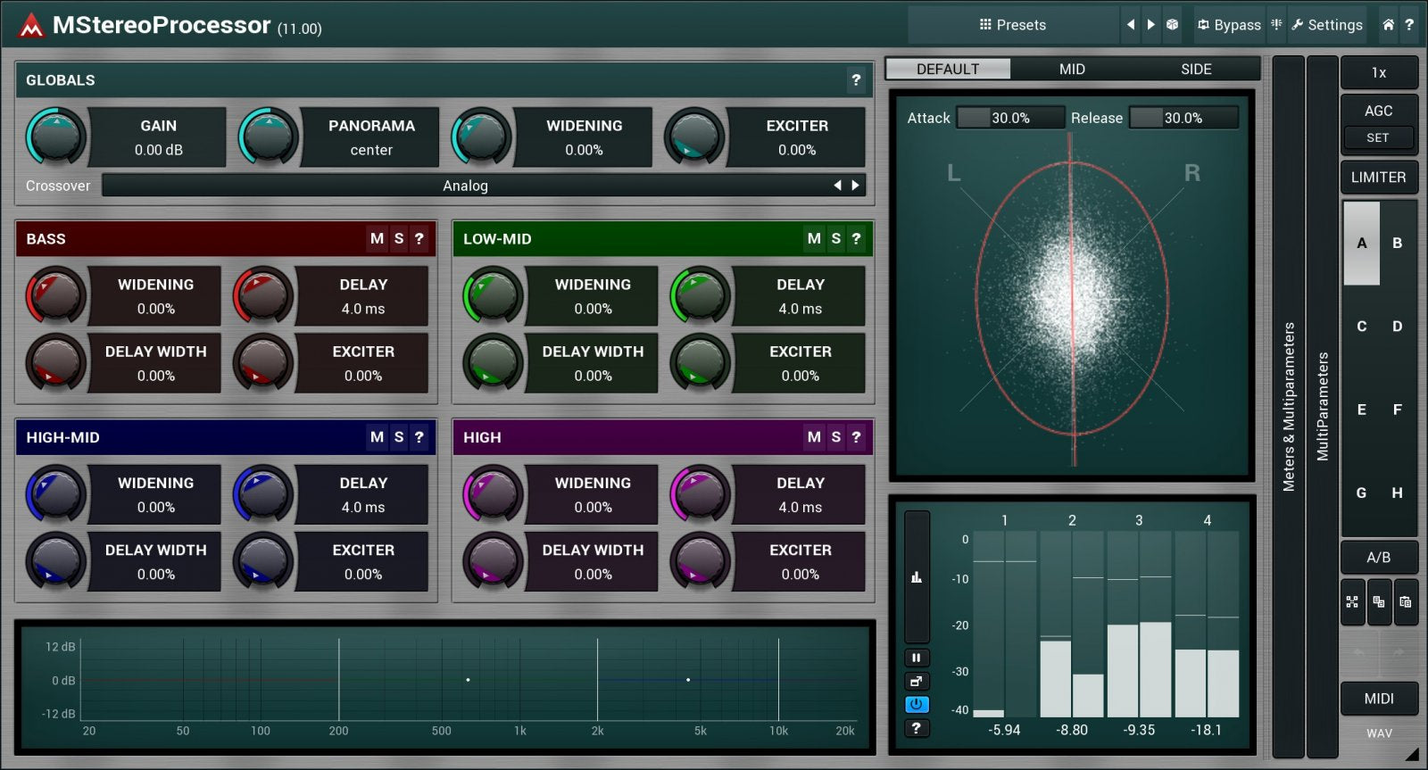The height and width of the screenshot is (770, 1428).
Task: Pause the level meters
Action: pos(916,658)
